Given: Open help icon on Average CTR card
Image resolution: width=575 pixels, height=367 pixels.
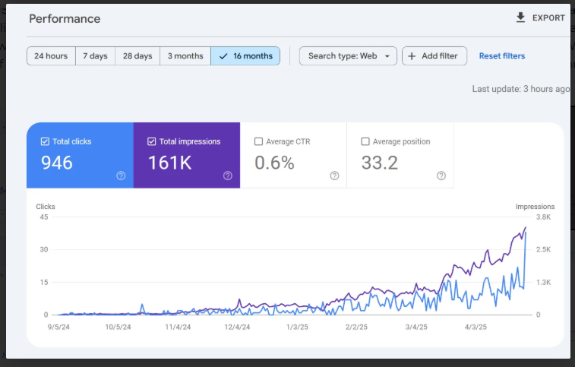Looking at the screenshot, I should point(334,176).
